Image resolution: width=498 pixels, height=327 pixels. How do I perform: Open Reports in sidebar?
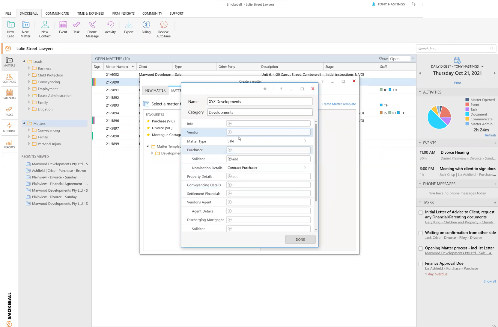[9, 144]
